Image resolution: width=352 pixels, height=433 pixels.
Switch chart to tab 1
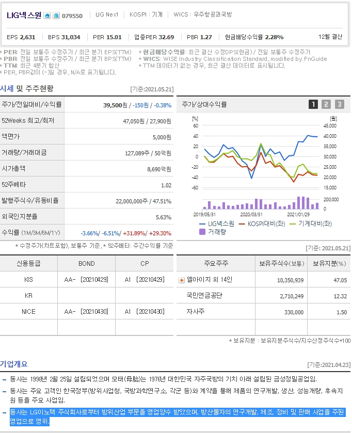pos(313,104)
